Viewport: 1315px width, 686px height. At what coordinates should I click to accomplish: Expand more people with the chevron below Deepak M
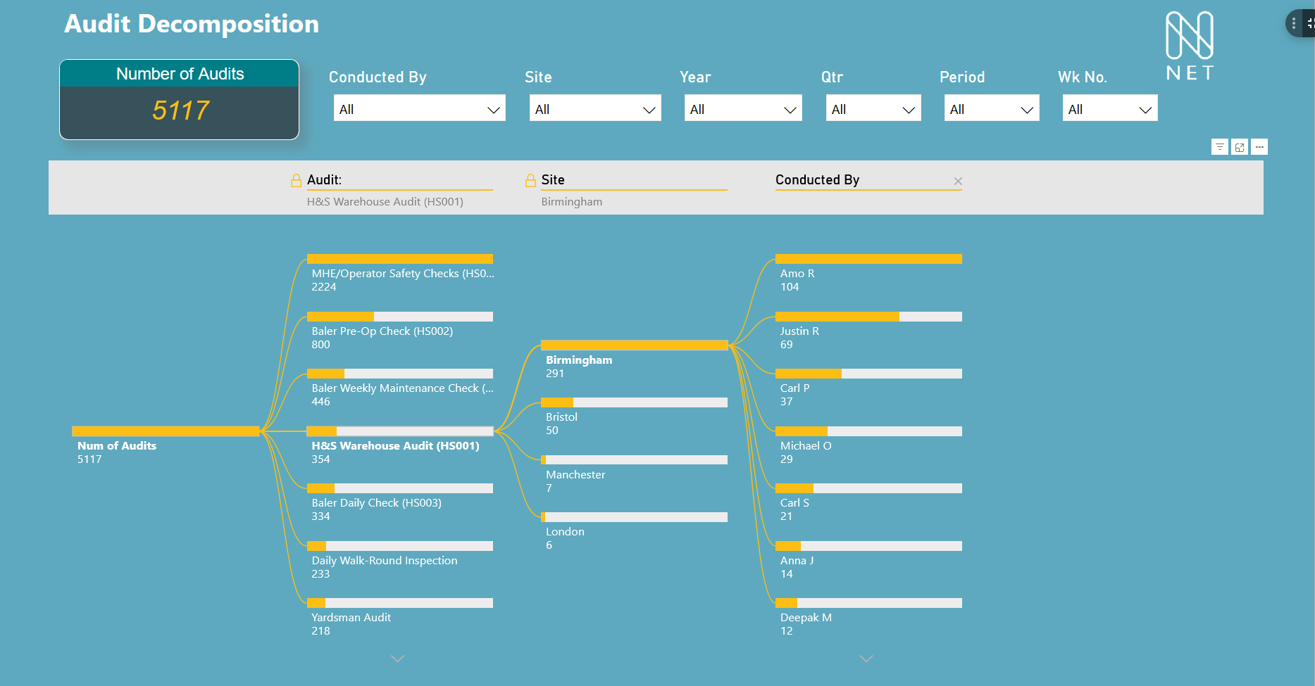866,659
